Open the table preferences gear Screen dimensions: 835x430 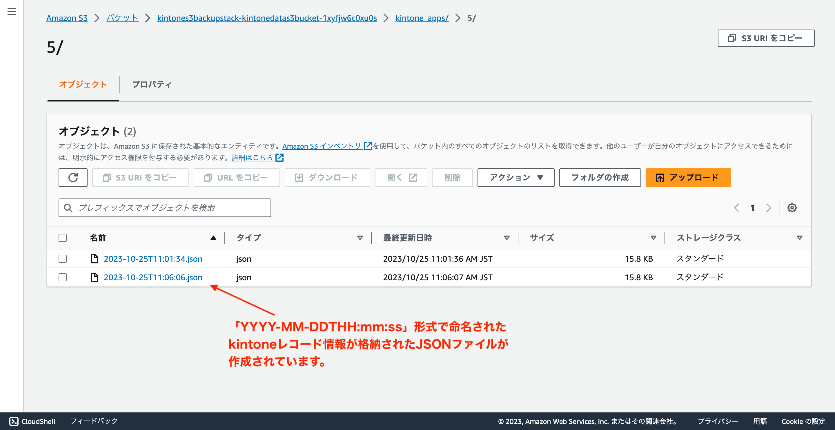pos(792,208)
